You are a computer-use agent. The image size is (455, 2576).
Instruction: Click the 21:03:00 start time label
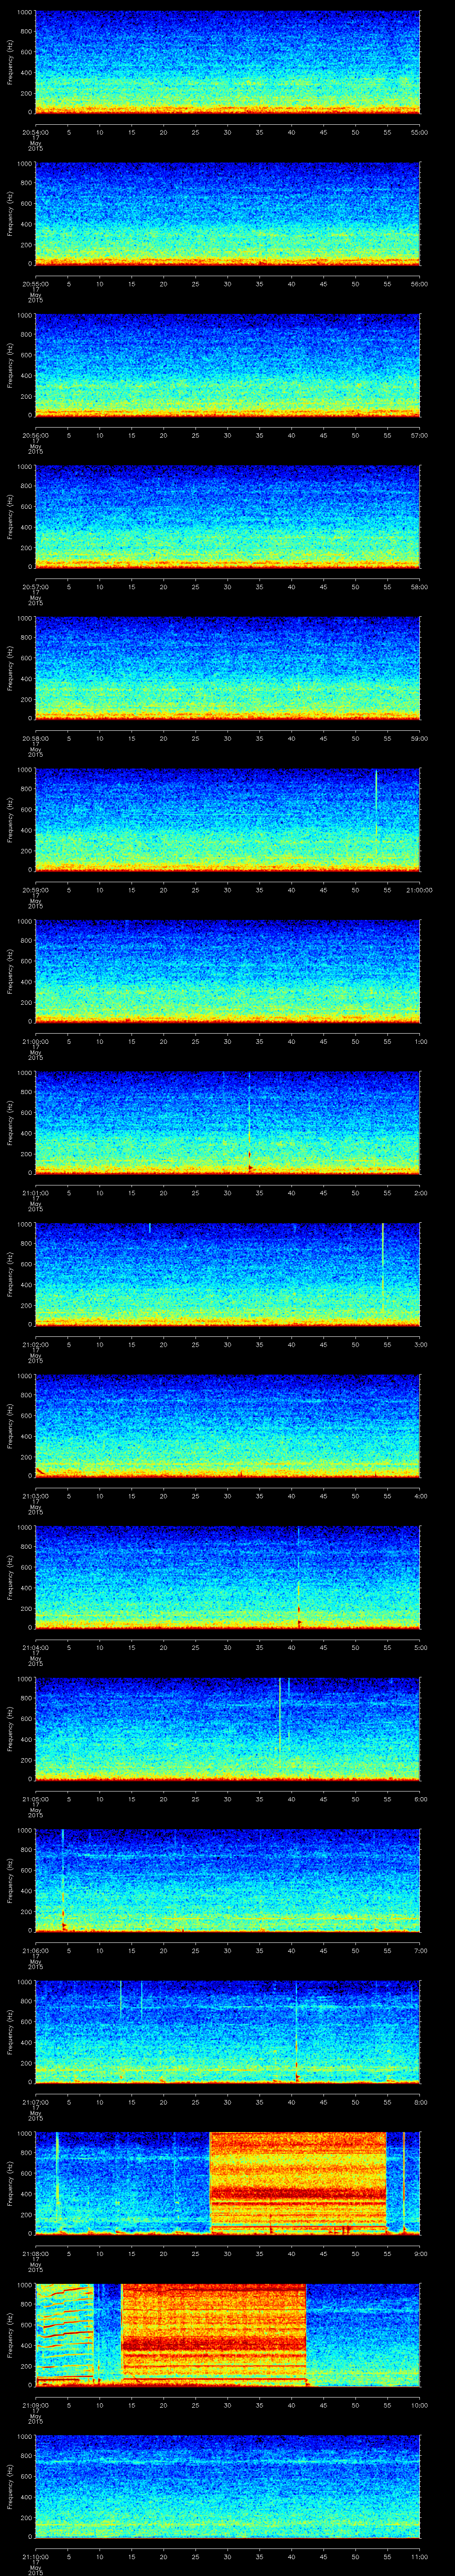tap(35, 1496)
